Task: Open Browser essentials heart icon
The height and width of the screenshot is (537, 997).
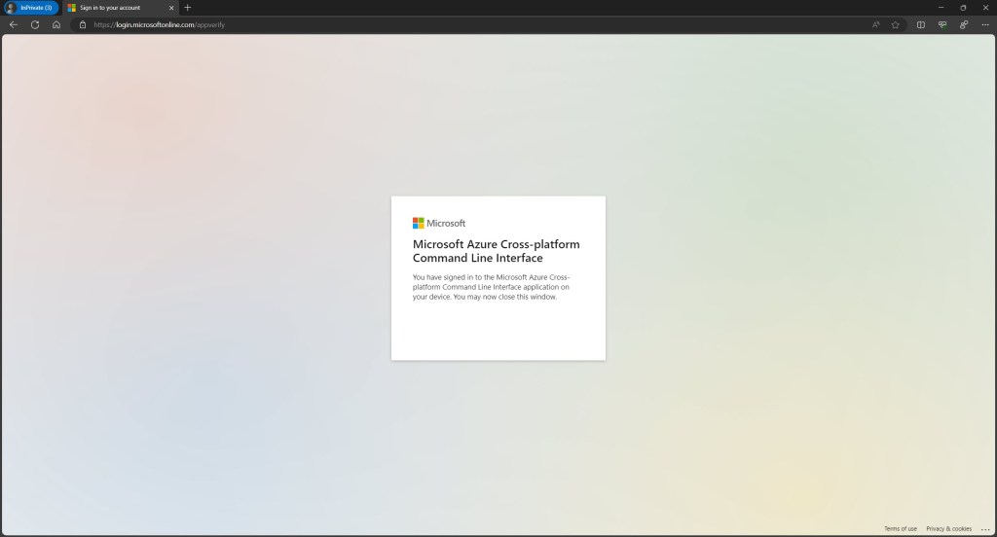Action: click(942, 24)
